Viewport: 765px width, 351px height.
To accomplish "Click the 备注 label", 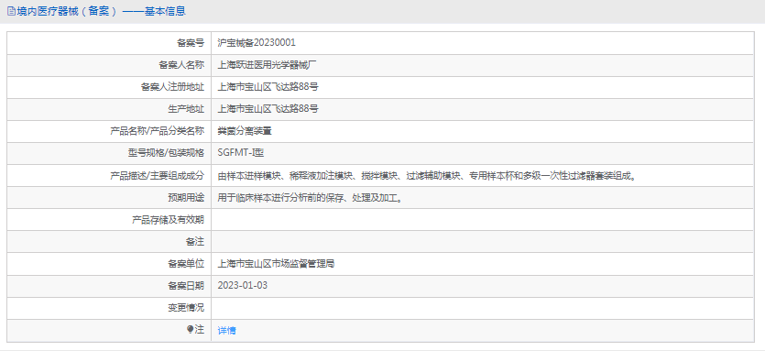I will click(195, 242).
